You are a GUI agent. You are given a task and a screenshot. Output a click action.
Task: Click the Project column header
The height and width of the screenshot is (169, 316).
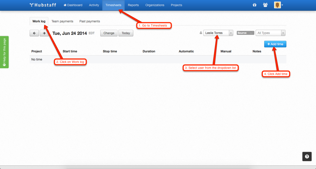point(36,51)
